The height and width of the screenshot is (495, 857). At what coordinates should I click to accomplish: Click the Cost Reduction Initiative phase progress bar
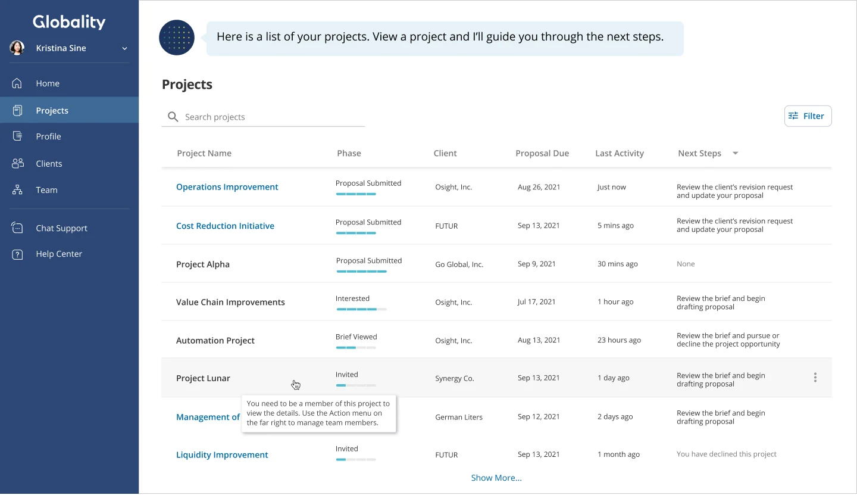(x=356, y=233)
